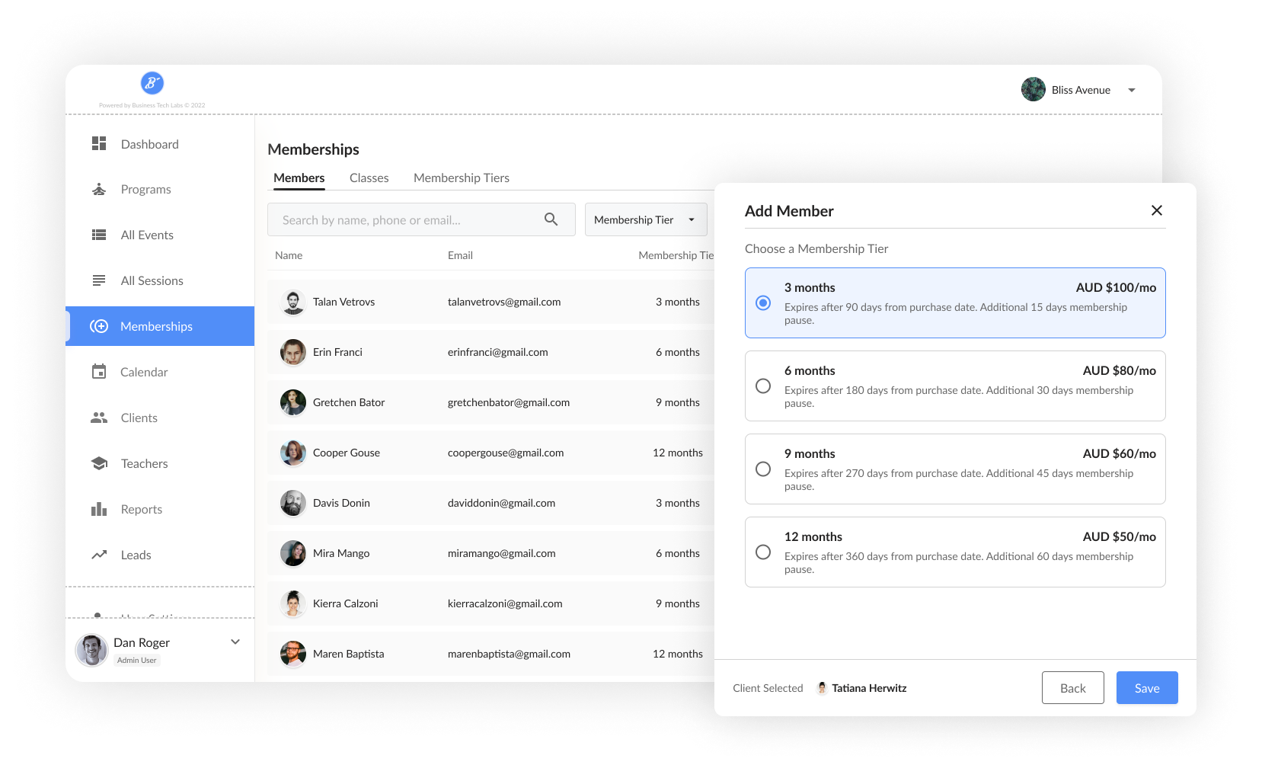1262x781 pixels.
Task: Select the 9 months membership radio button
Action: click(x=763, y=469)
